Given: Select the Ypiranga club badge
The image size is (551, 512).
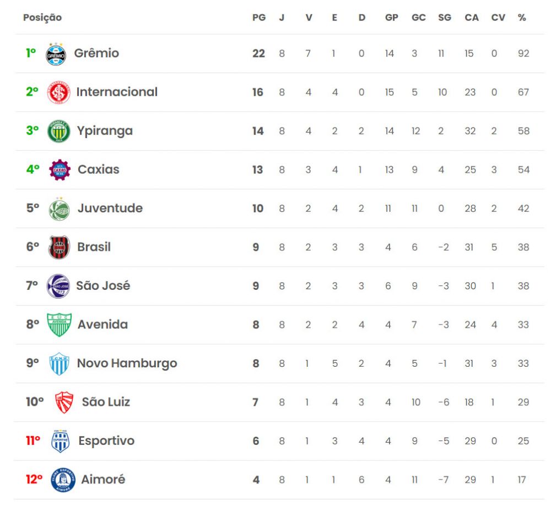Looking at the screenshot, I should tap(59, 131).
